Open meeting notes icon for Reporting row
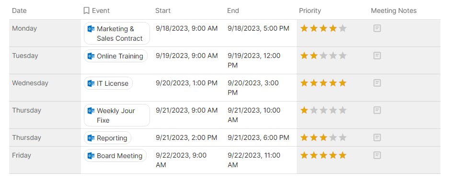450x183 pixels. [x=377, y=137]
